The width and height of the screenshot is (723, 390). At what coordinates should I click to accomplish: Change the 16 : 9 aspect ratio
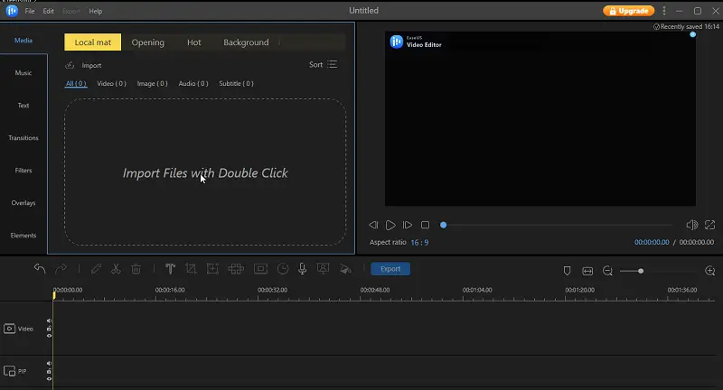click(x=419, y=242)
